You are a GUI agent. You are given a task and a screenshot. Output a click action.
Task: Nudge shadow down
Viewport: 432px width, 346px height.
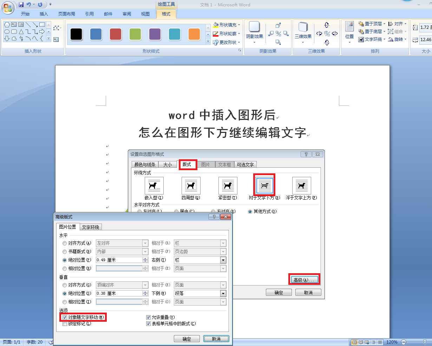(x=278, y=42)
